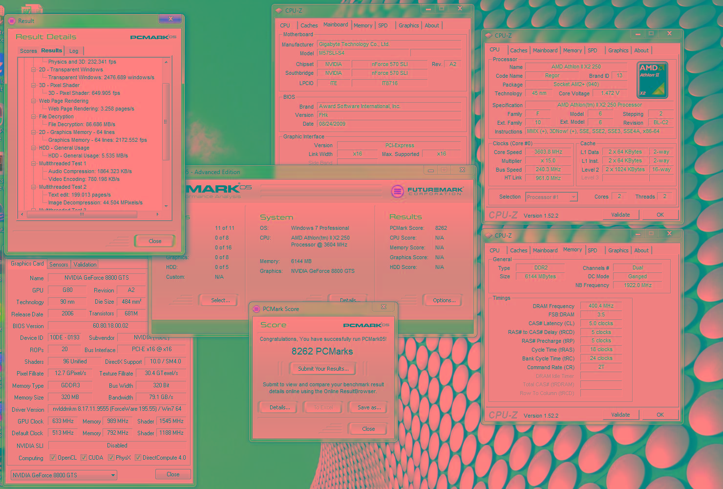Select the Image Decompression 44.504 MPixels/s row
This screenshot has width=723, height=489.
tap(95, 202)
